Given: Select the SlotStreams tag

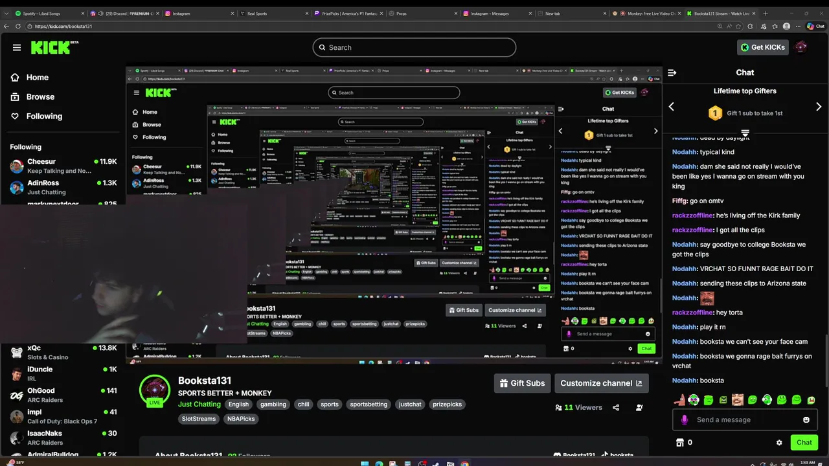Looking at the screenshot, I should click(199, 419).
